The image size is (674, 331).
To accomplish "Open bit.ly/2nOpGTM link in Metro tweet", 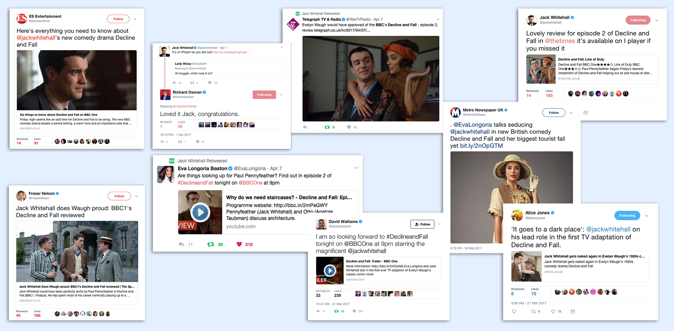I will coord(481,146).
